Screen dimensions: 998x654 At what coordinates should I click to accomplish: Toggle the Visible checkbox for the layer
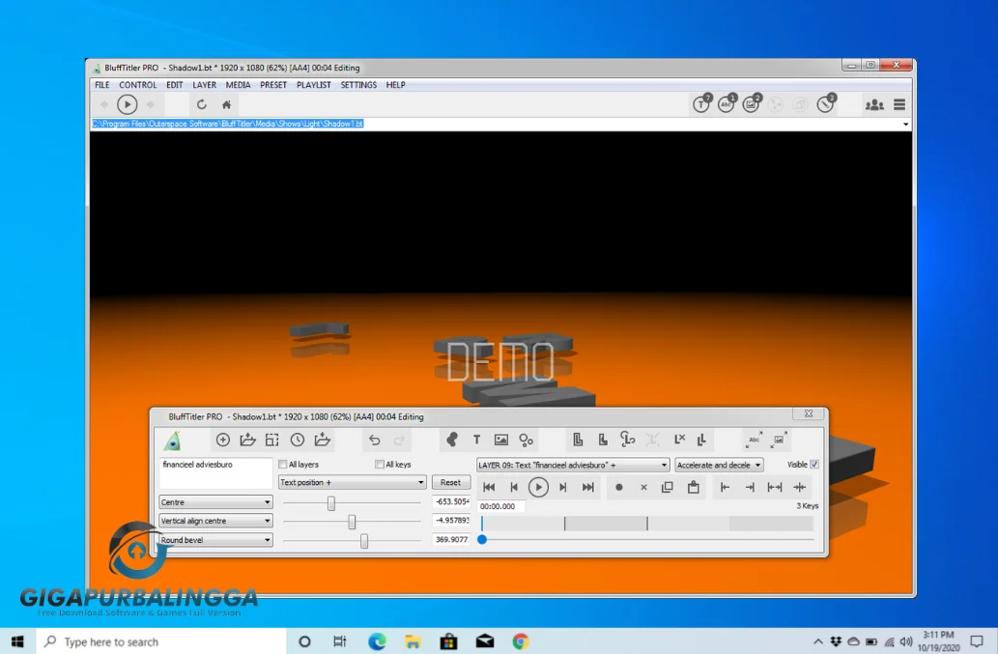pyautogui.click(x=814, y=465)
